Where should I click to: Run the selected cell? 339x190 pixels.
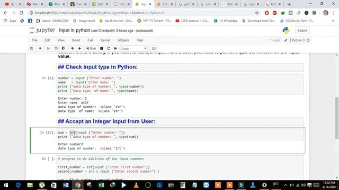[91, 49]
